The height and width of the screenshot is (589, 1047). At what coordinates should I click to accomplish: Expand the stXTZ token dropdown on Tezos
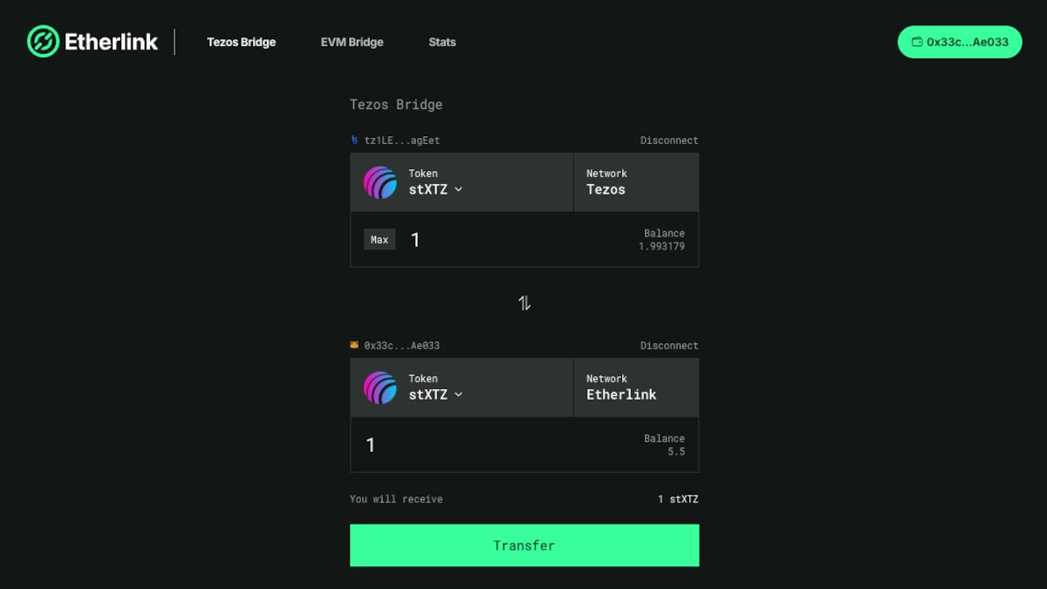coord(435,189)
